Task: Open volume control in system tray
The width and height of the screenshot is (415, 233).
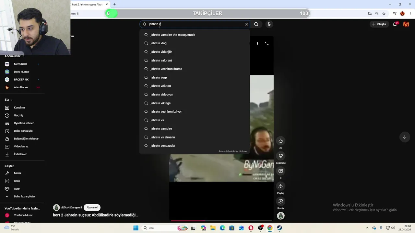Action: (x=393, y=228)
